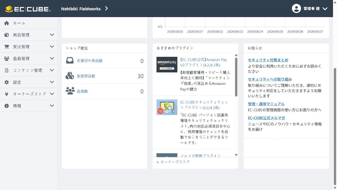This screenshot has width=337, height=190.
Task: Expand the 受注管理 menu chevron
Action: pyautogui.click(x=52, y=46)
